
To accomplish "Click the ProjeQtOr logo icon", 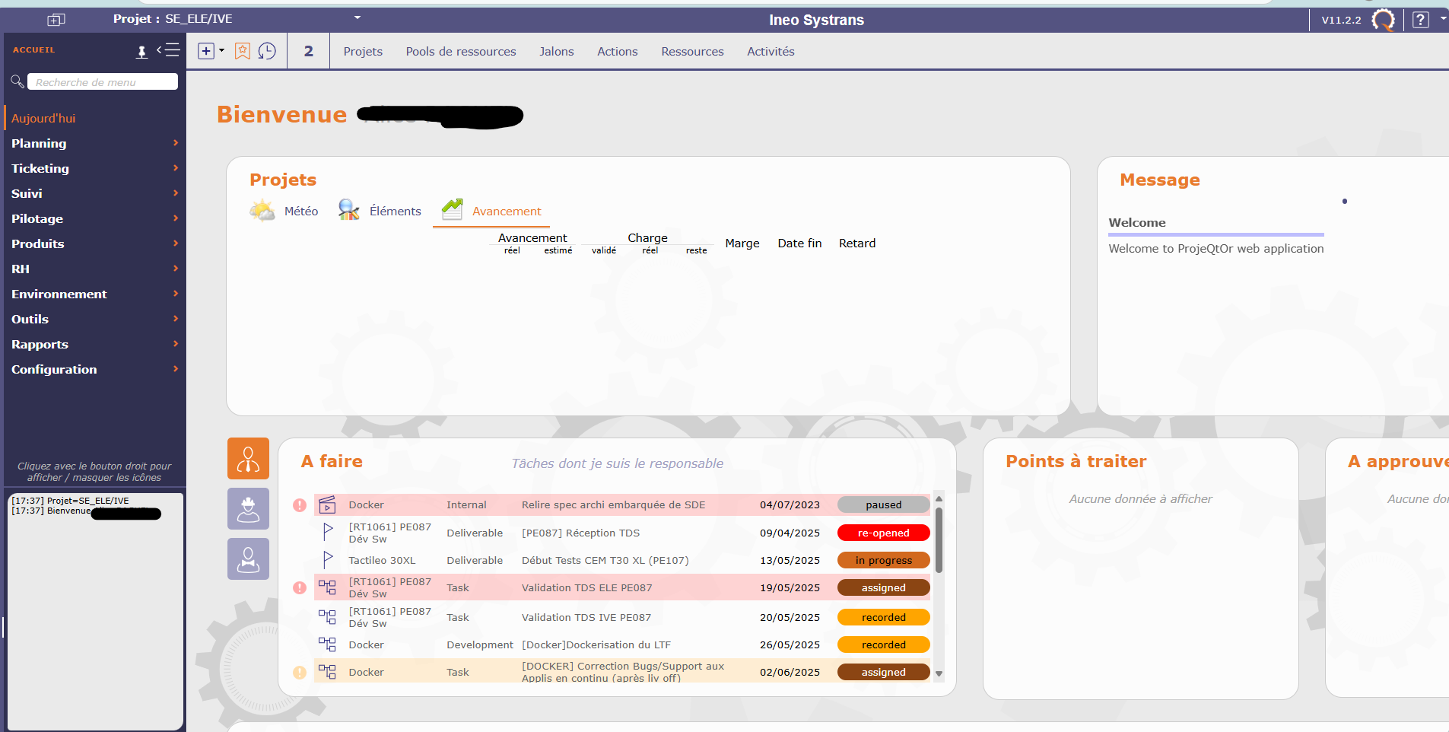I will [1384, 20].
